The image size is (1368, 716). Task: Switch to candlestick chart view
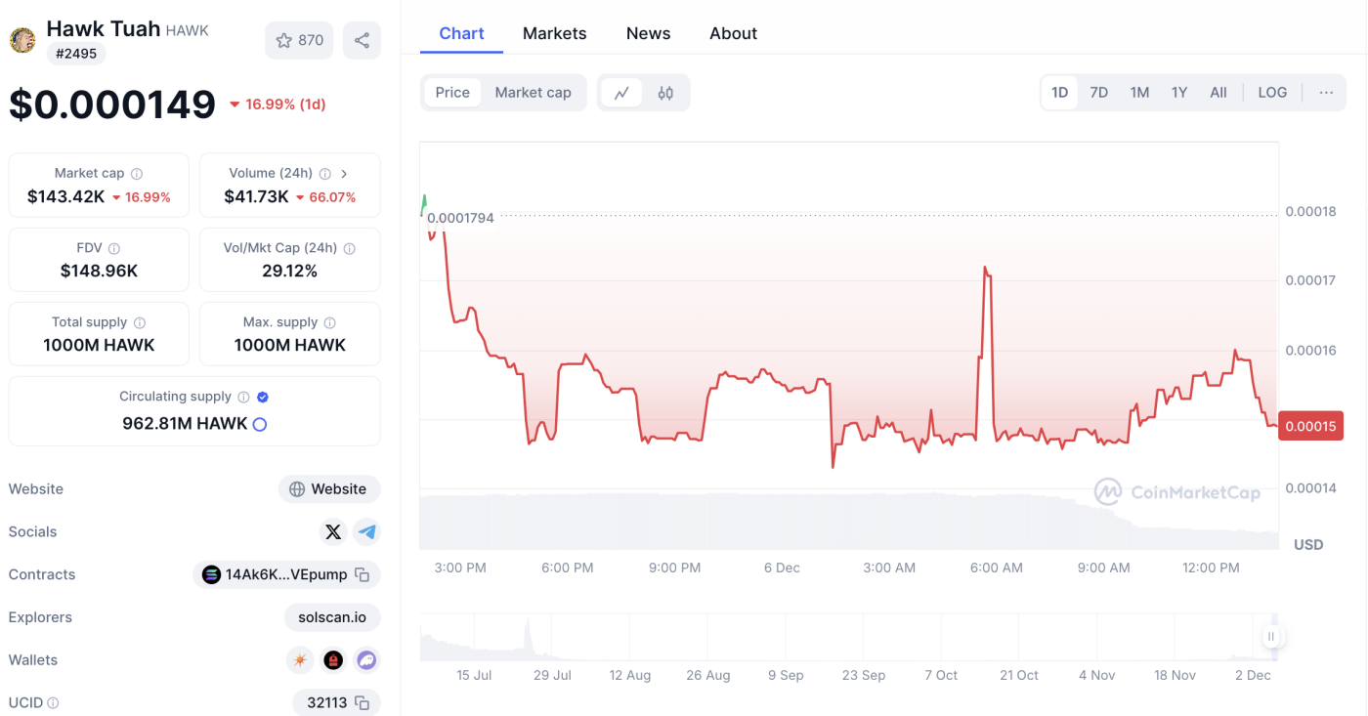(665, 93)
